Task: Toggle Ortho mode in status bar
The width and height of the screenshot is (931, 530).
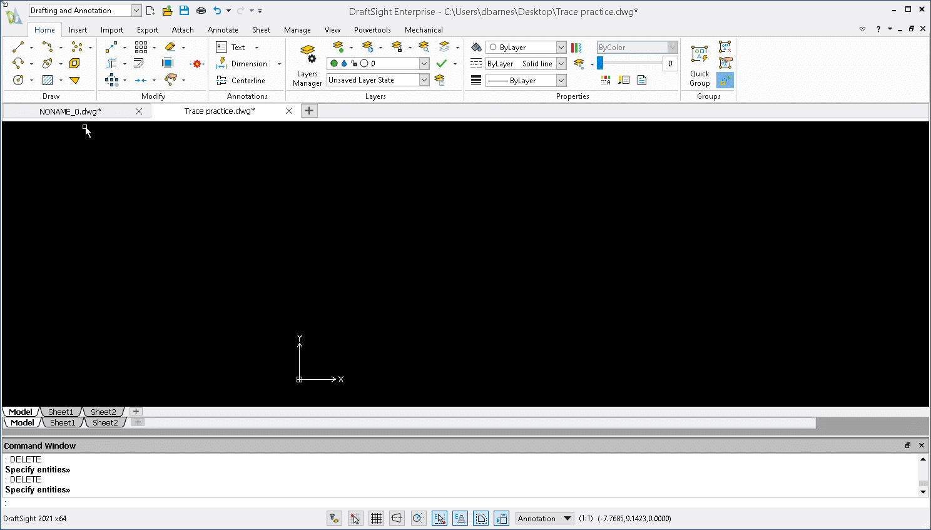Action: coord(397,518)
